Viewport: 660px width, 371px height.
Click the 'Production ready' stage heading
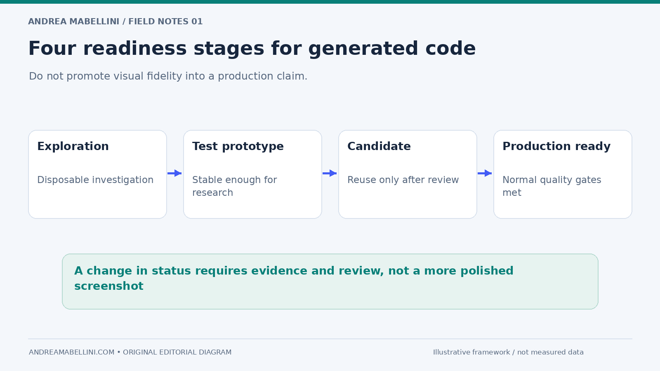point(556,146)
